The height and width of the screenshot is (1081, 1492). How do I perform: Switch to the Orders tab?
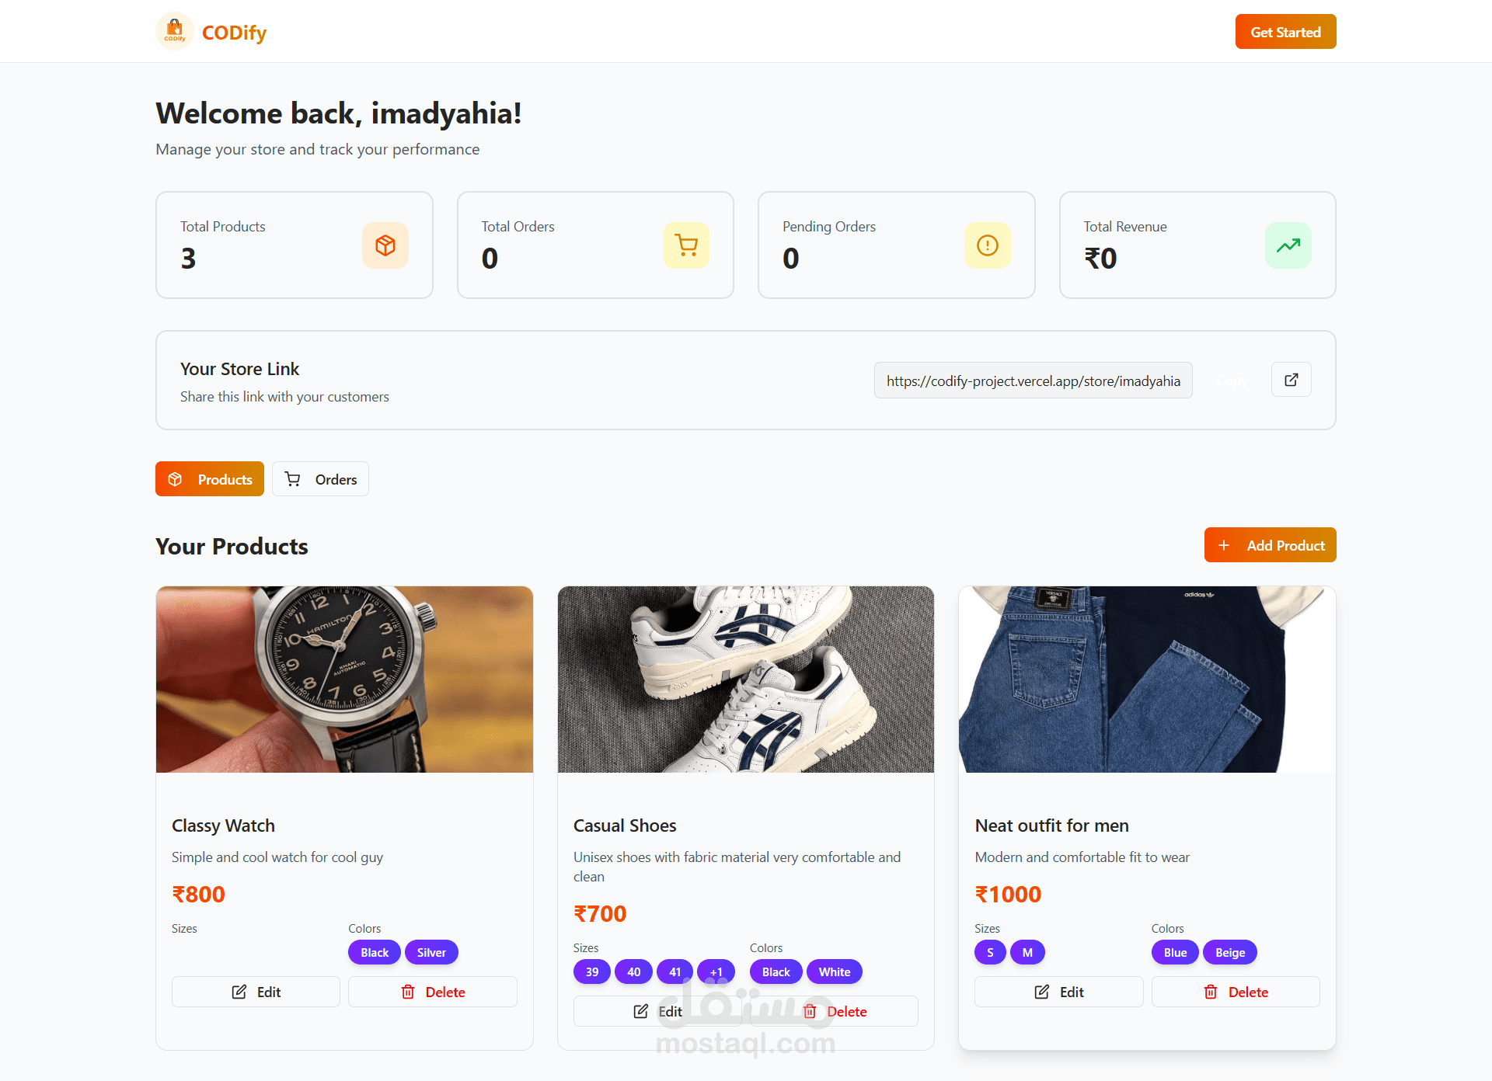(320, 479)
